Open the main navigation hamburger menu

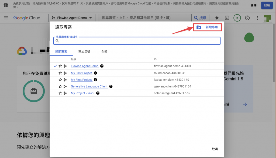coord(6,18)
